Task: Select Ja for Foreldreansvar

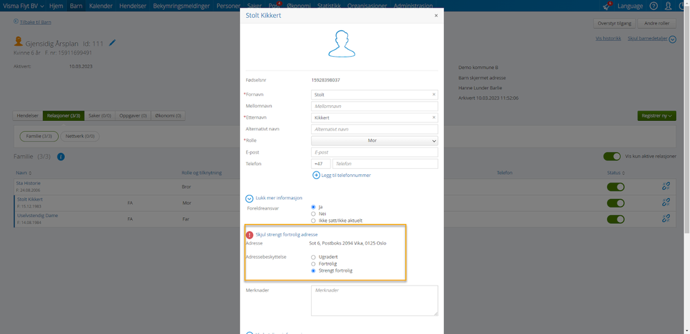Action: click(313, 207)
